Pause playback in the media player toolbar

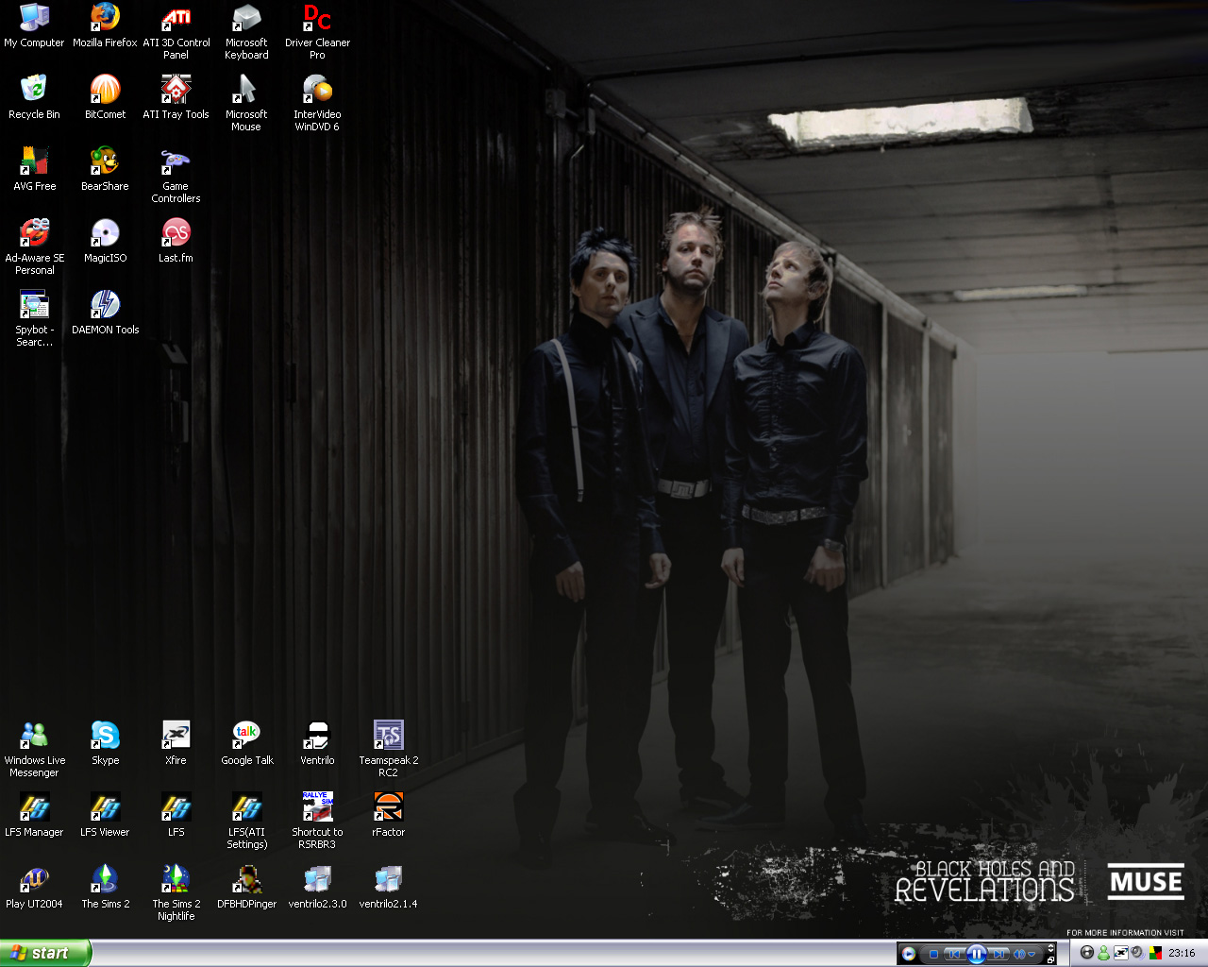coord(977,954)
